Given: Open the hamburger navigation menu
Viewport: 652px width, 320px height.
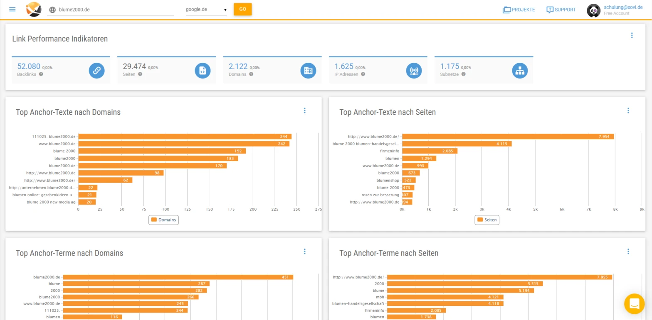Looking at the screenshot, I should [x=12, y=9].
